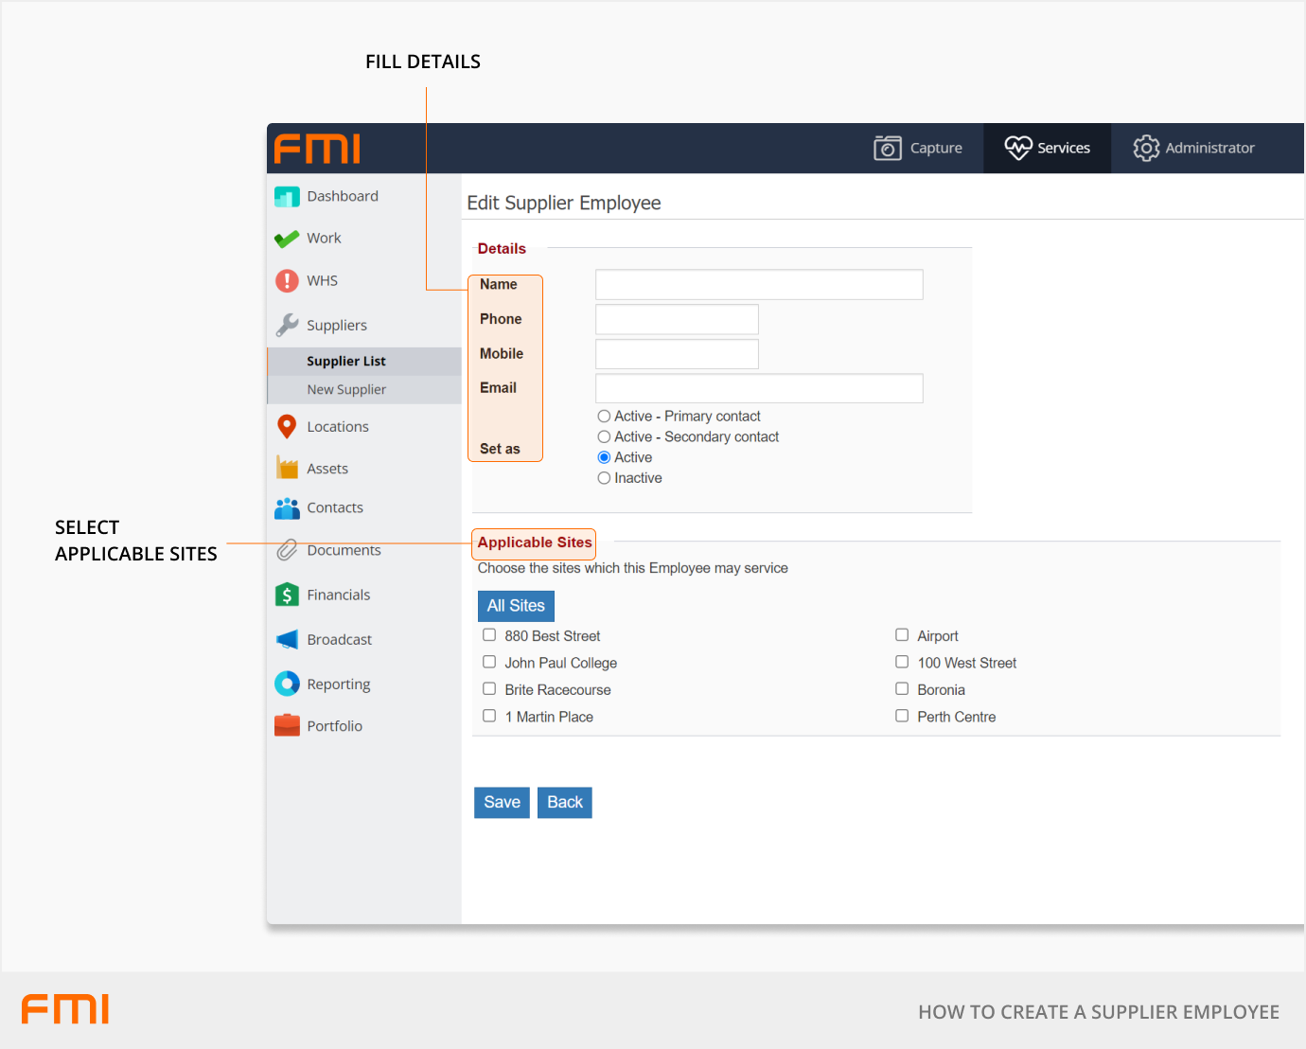The height and width of the screenshot is (1049, 1306).
Task: Check the 880 Best Street checkbox
Action: [x=489, y=635]
